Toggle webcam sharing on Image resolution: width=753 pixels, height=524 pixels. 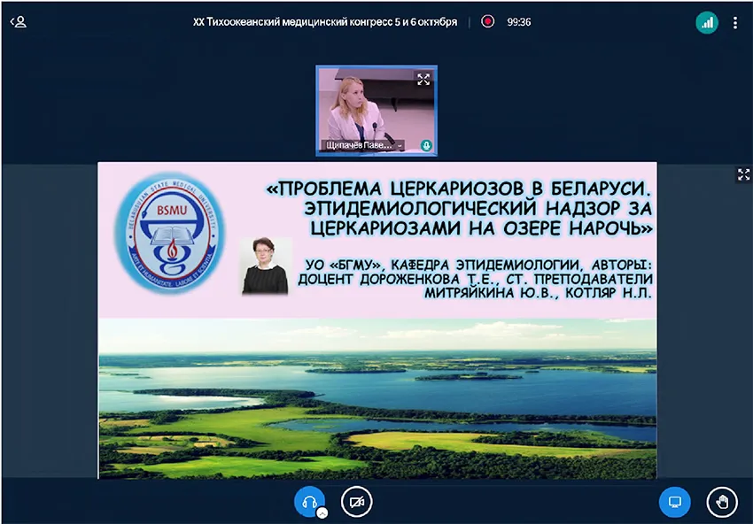tap(357, 502)
